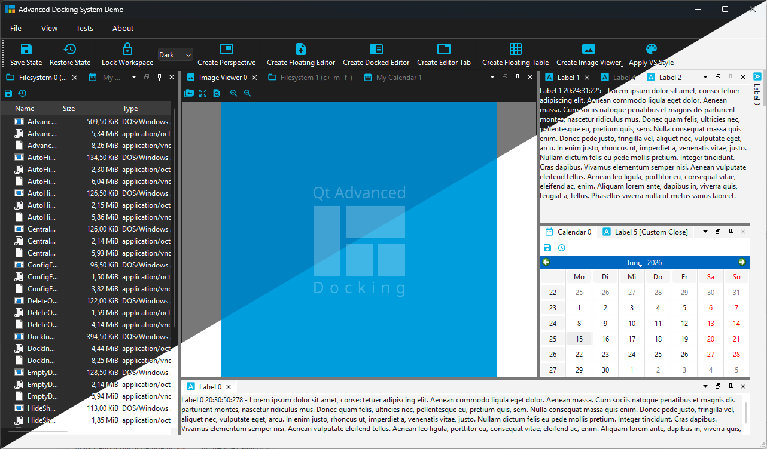Click the save icon under the Filesystem 0 tab
The height and width of the screenshot is (449, 767).
pyautogui.click(x=8, y=93)
